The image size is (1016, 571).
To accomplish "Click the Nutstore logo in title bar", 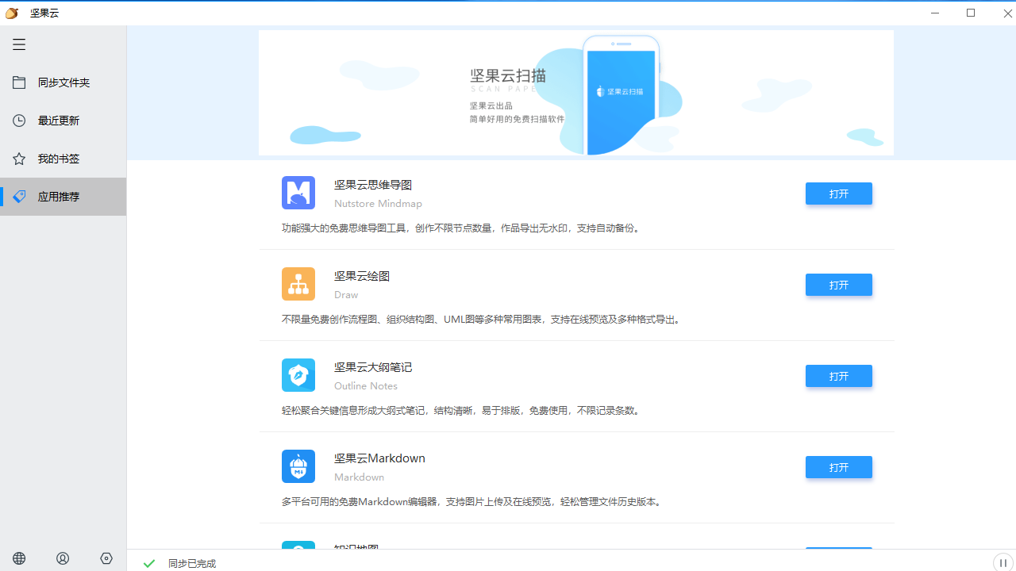I will 11,13.
